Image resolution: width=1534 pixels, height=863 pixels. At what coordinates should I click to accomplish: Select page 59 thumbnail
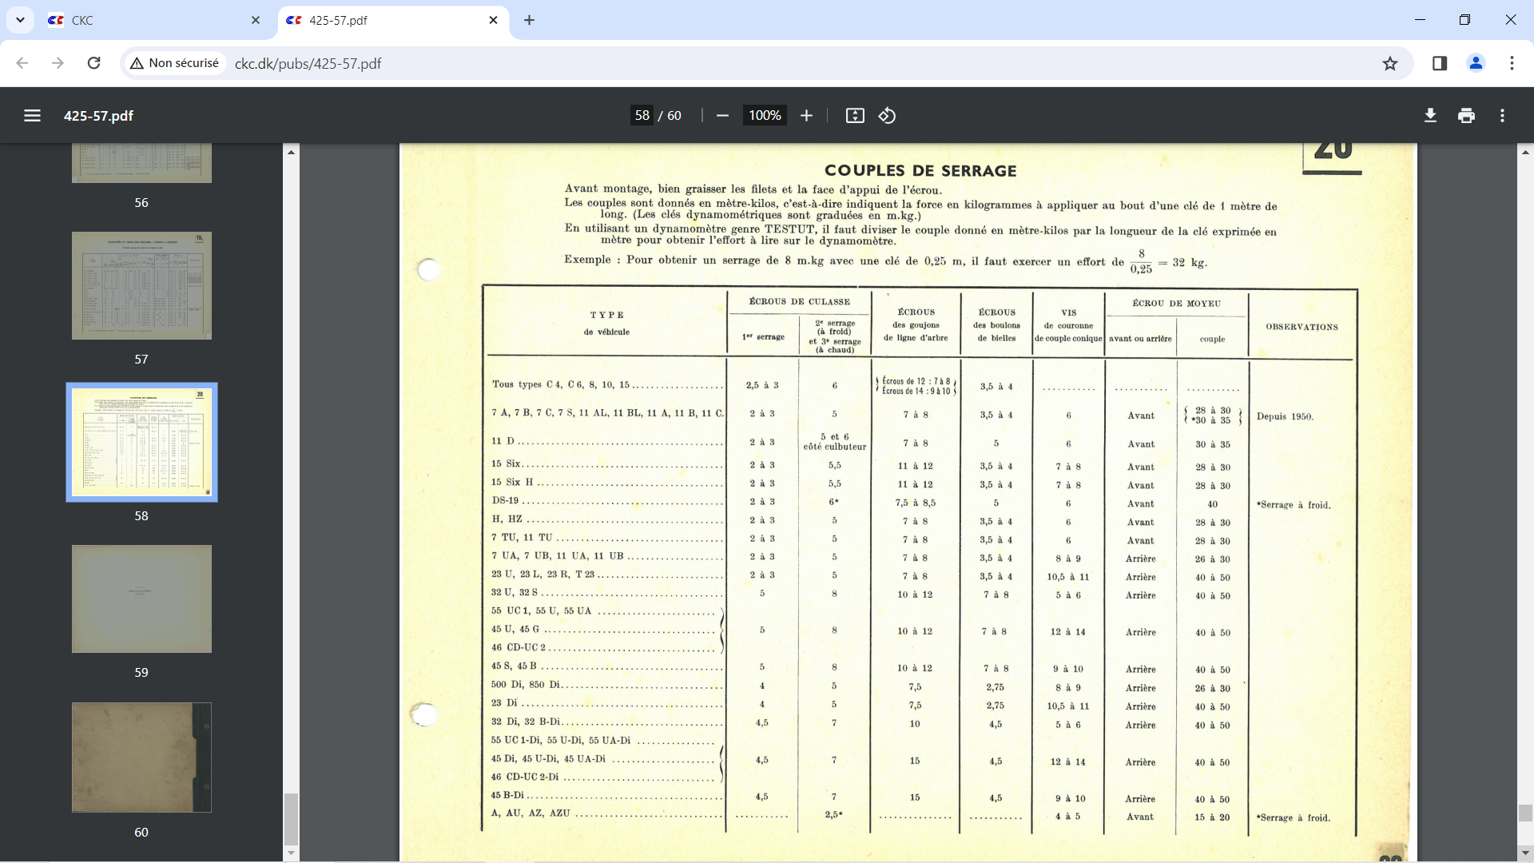pos(141,599)
